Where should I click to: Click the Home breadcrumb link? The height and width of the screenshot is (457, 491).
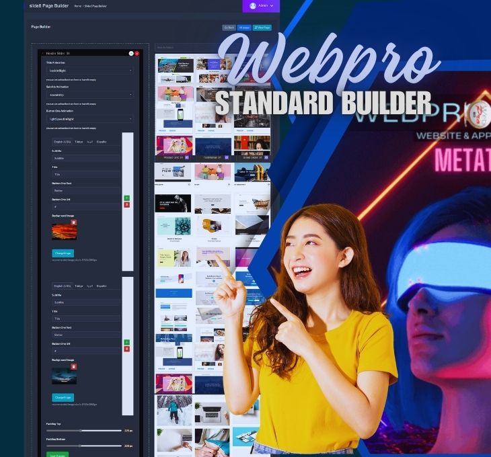77,6
